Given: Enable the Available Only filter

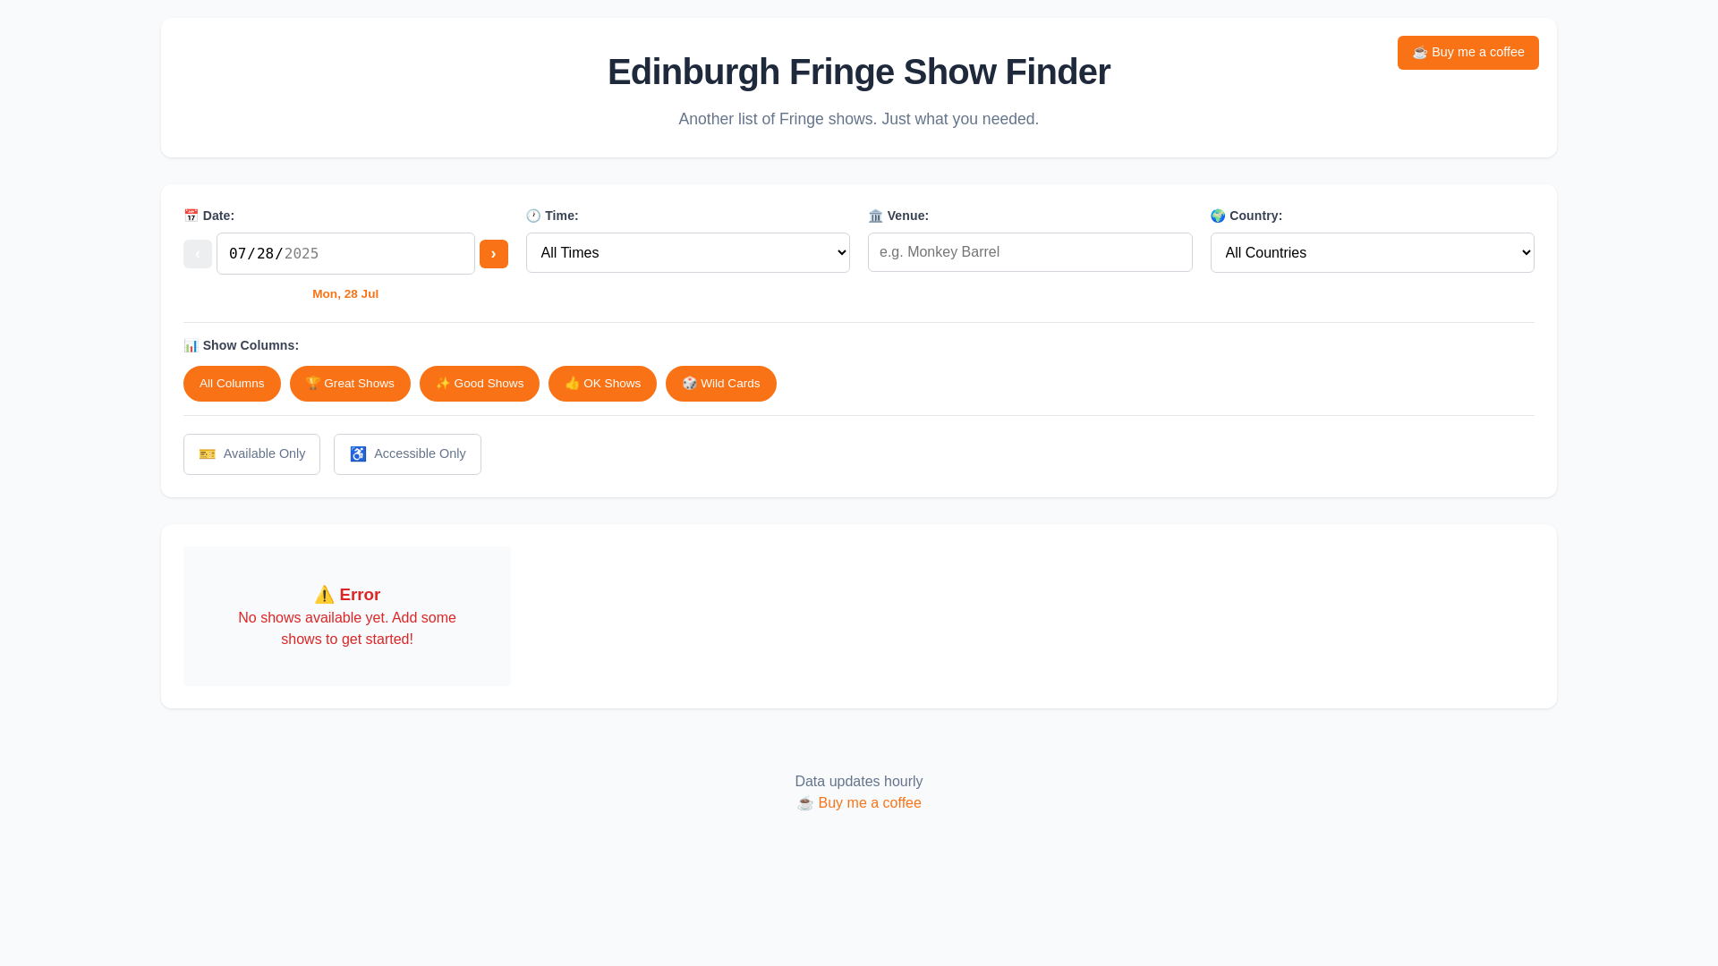Looking at the screenshot, I should (x=251, y=454).
